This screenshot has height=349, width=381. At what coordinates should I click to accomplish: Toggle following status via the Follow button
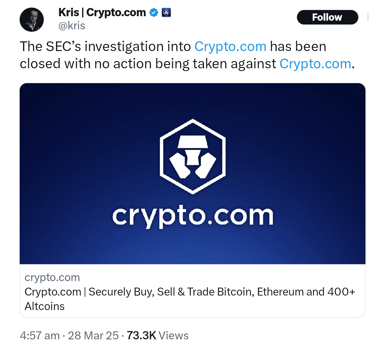pyautogui.click(x=327, y=17)
